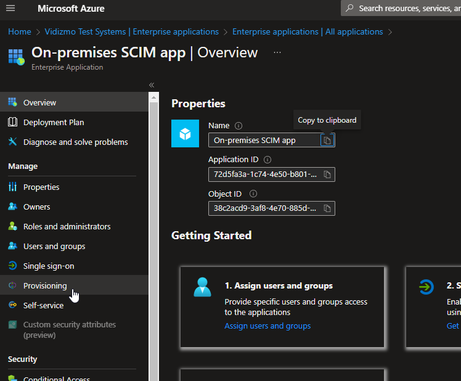This screenshot has width=461, height=381.
Task: Click the Application ID text field
Action: pos(264,174)
